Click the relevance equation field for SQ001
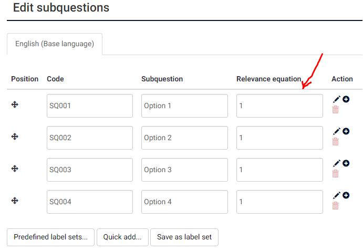363x252 pixels. point(279,106)
